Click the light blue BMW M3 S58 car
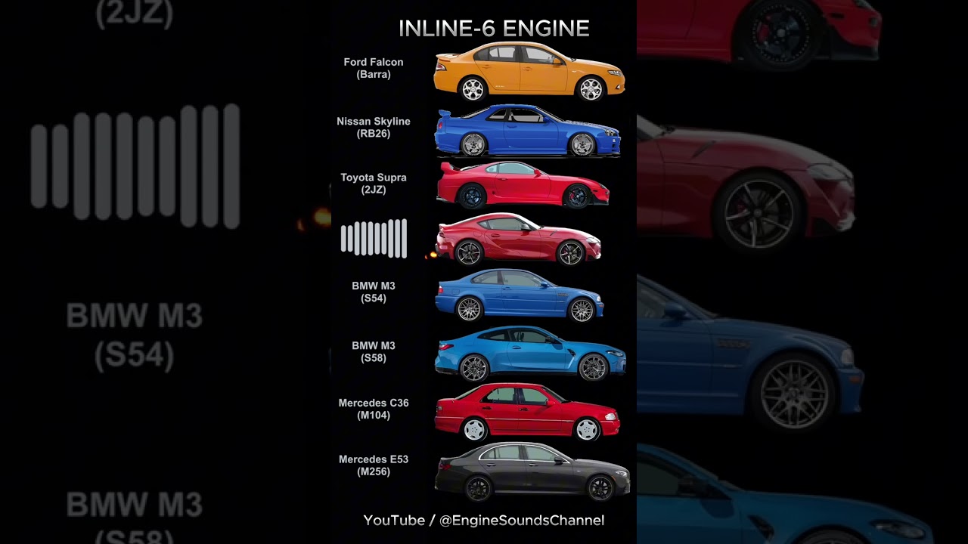This screenshot has width=968, height=544. [x=530, y=354]
